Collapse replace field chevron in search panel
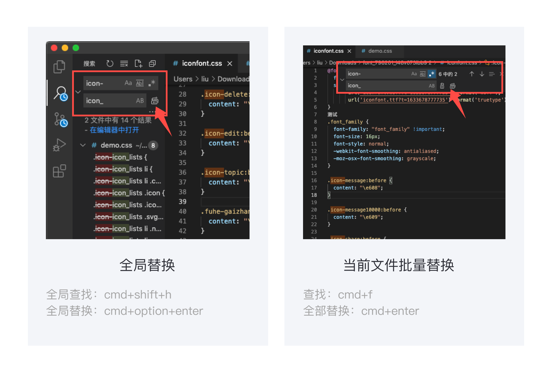Viewport: 552px width, 373px height. pos(78,92)
